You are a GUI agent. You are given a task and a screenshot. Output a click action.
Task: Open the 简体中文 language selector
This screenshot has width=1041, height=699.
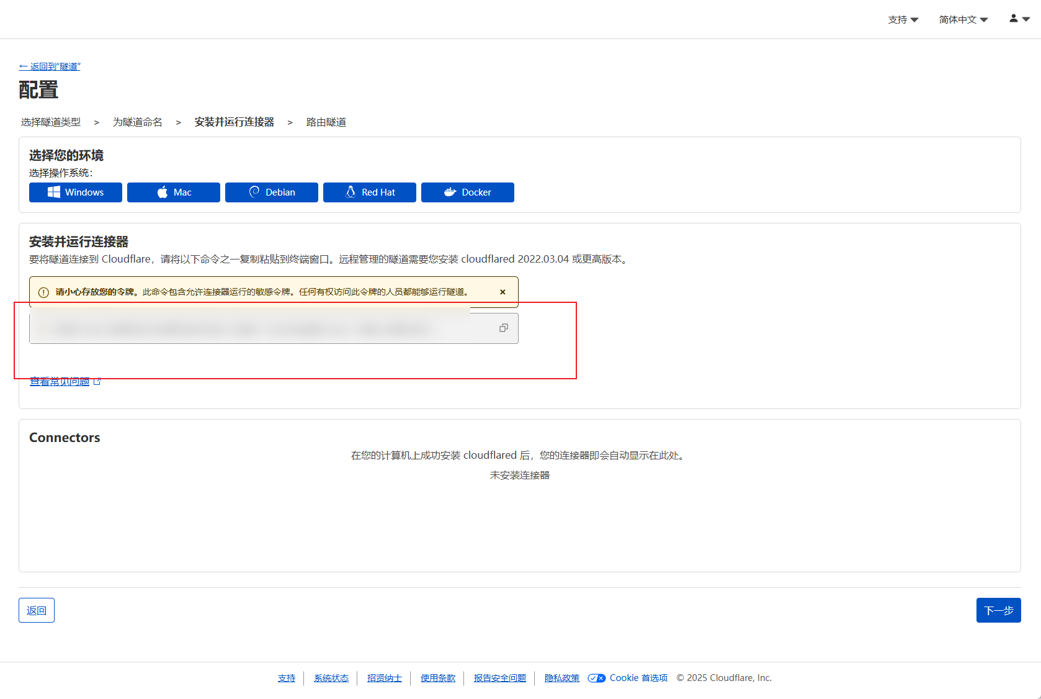pyautogui.click(x=963, y=20)
